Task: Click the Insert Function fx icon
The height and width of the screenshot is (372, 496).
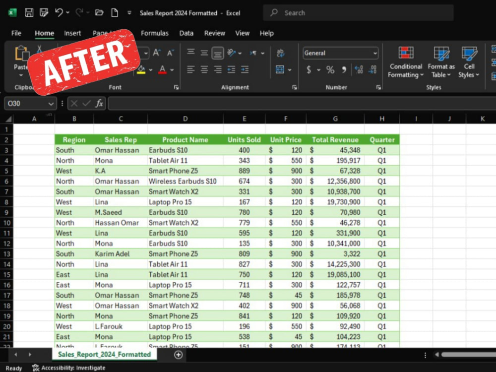Action: click(x=99, y=104)
